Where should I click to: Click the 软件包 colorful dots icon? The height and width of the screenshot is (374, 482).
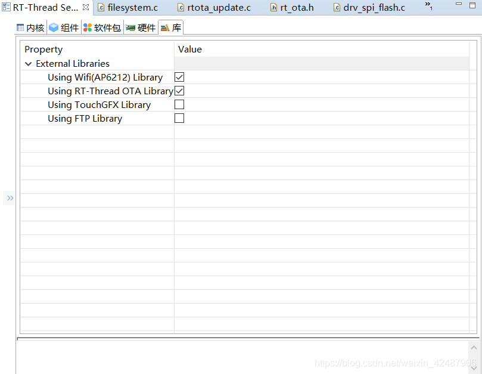[88, 27]
